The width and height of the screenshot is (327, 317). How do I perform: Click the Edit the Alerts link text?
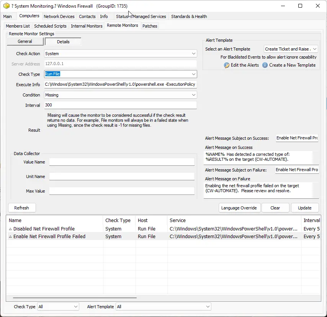click(245, 65)
